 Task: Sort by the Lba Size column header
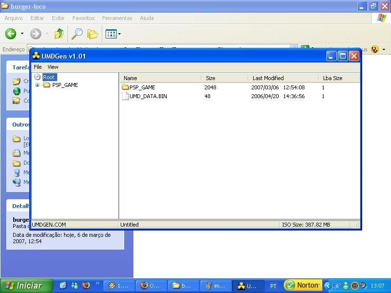339,78
